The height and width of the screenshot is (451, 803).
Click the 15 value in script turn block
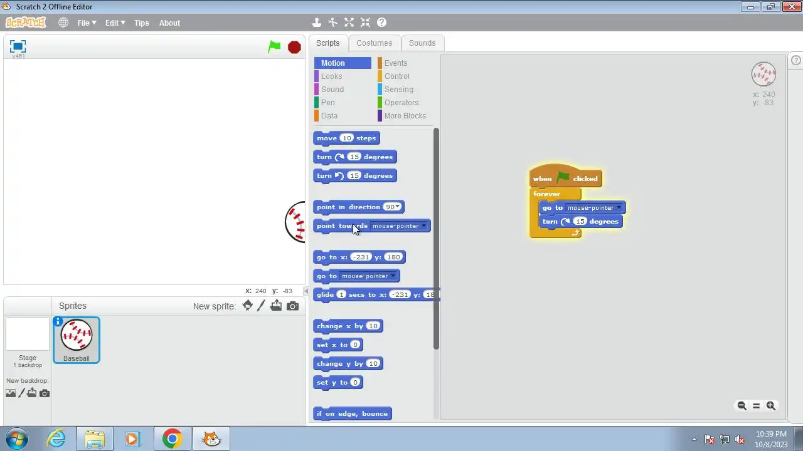click(x=580, y=222)
